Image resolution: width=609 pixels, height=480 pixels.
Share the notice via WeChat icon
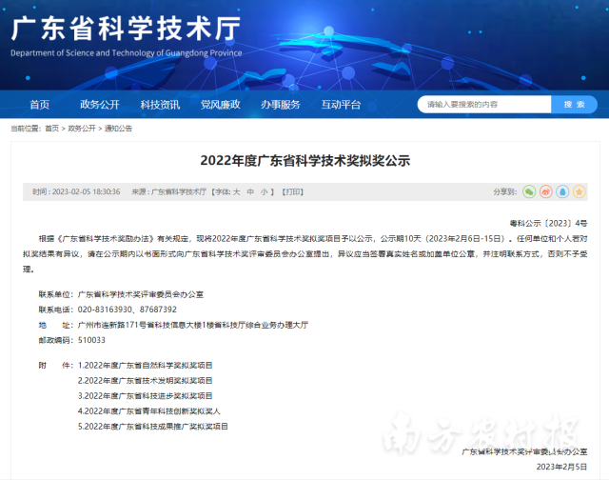pos(528,191)
